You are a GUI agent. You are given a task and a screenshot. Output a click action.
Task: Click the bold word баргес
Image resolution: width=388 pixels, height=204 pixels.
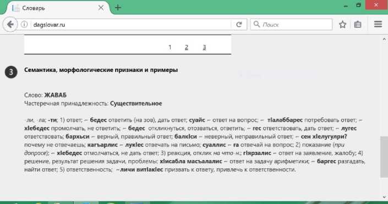click(x=326, y=162)
